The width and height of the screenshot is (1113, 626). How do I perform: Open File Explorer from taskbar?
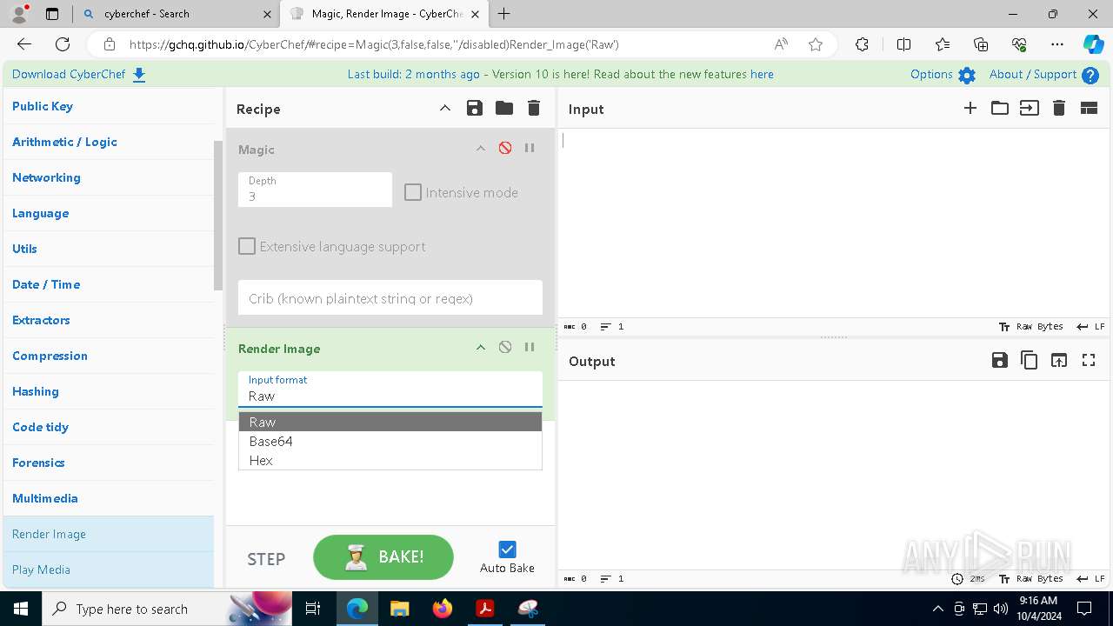[399, 609]
